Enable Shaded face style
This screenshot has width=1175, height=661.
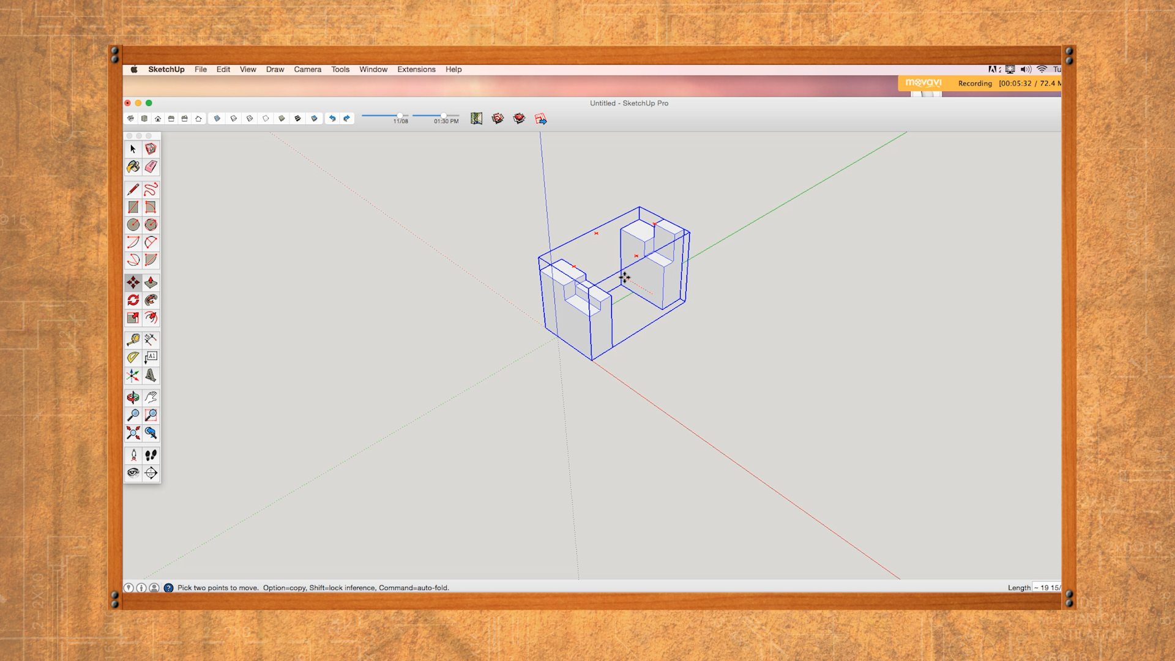coord(282,119)
